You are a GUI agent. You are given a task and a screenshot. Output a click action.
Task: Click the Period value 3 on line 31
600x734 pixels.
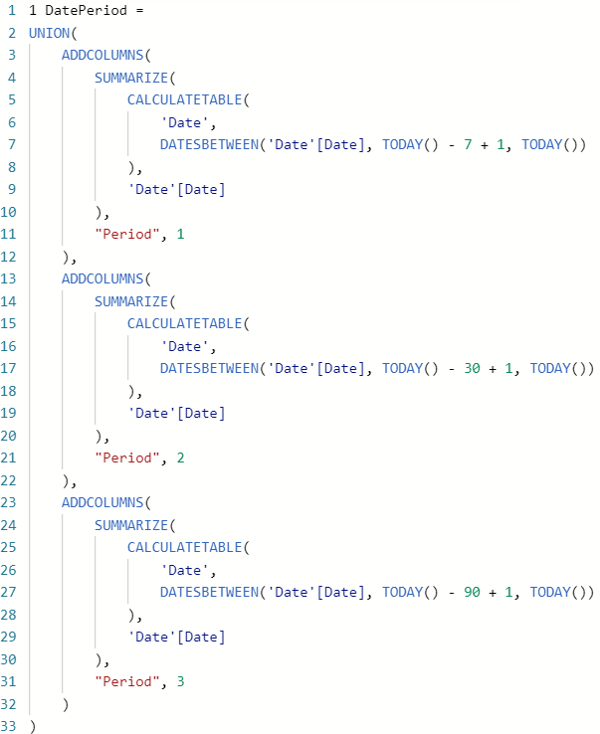[x=181, y=681]
